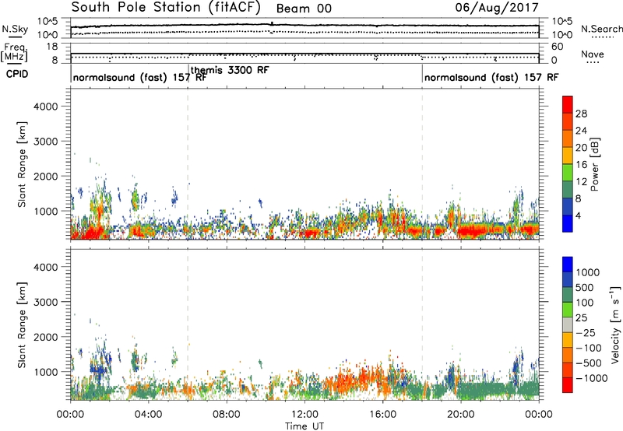
Task: Pick the bright blue lowest Power swatch
Action: pyautogui.click(x=568, y=223)
